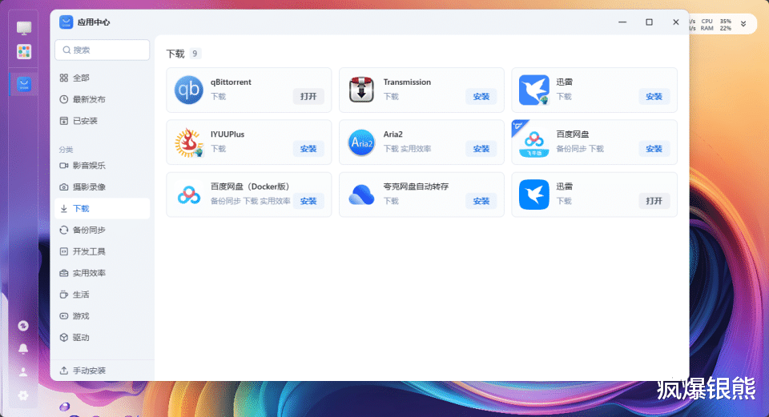Click the IYUUPlus title text
The height and width of the screenshot is (417, 769).
pyautogui.click(x=227, y=134)
